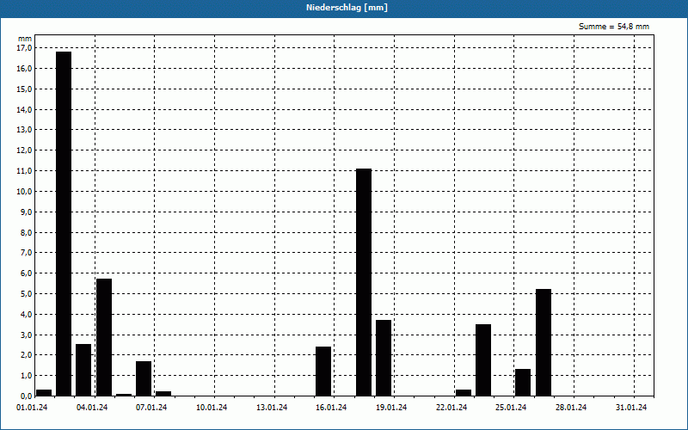This screenshot has width=688, height=430.
Task: Click the y-axis value "4,0"
Action: pyautogui.click(x=26, y=315)
